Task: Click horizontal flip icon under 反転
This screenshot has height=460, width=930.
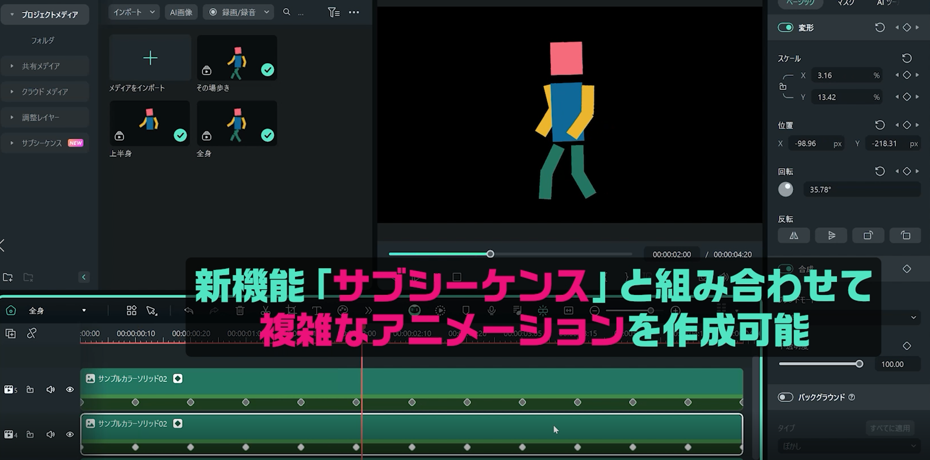Action: (x=794, y=236)
